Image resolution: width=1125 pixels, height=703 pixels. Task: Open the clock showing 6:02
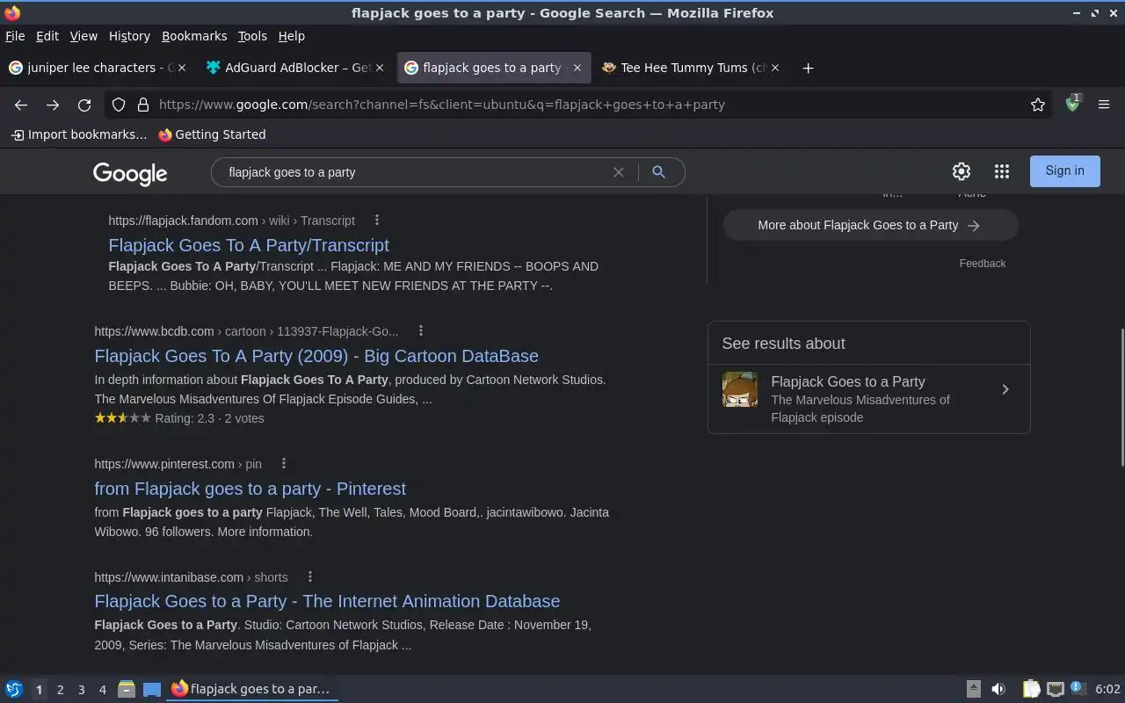coord(1107,689)
